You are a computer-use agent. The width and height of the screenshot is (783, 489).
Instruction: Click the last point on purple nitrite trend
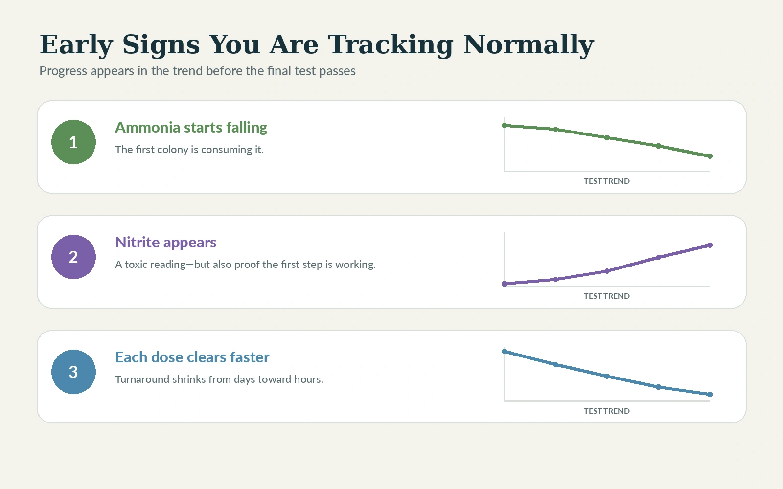pos(710,245)
